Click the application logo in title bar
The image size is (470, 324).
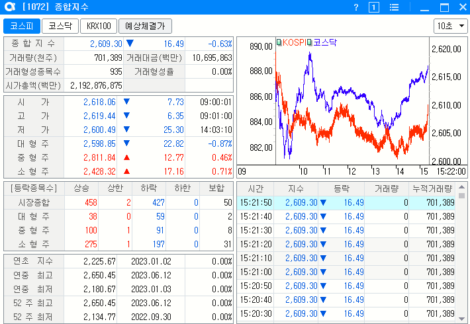click(10, 7)
